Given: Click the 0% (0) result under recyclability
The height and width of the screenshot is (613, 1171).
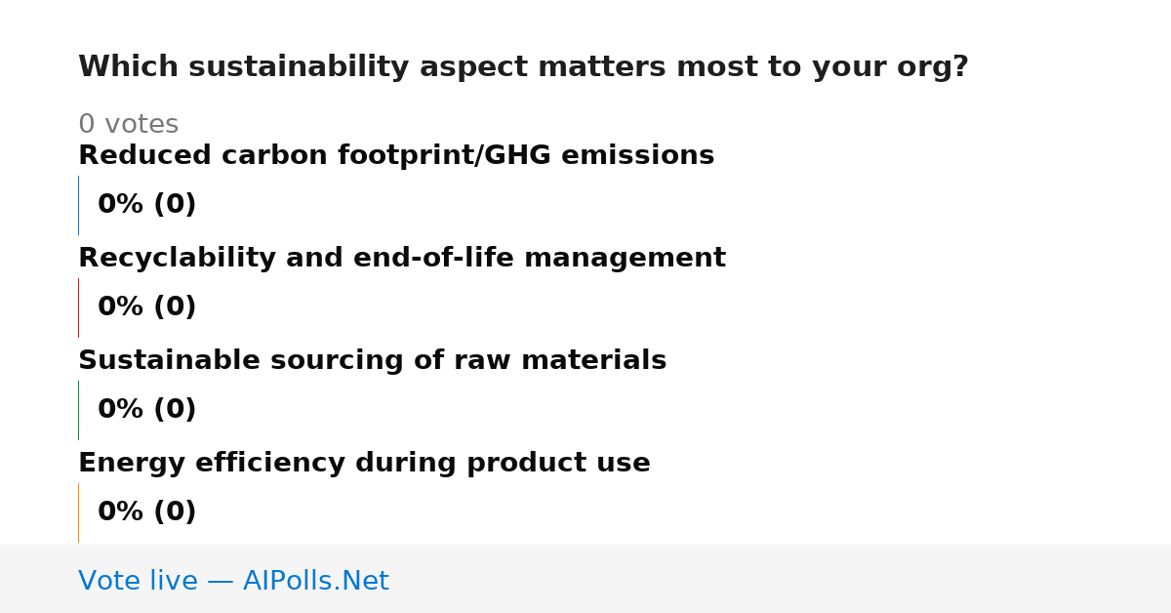Looking at the screenshot, I should (147, 307).
